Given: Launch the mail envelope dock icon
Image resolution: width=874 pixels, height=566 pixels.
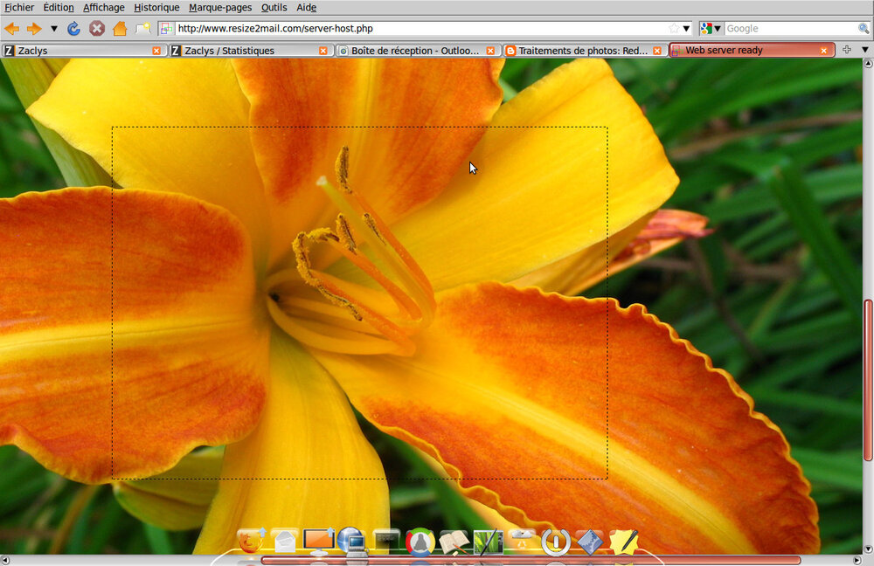Looking at the screenshot, I should point(284,542).
